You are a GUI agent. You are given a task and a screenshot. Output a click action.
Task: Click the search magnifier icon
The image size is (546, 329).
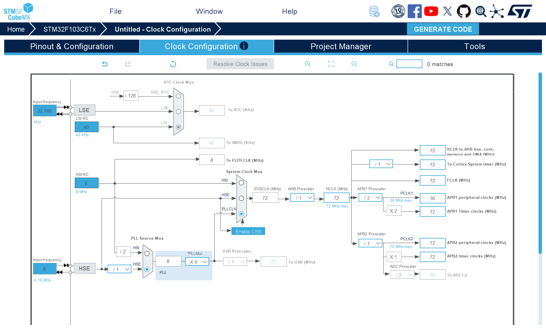tap(391, 64)
